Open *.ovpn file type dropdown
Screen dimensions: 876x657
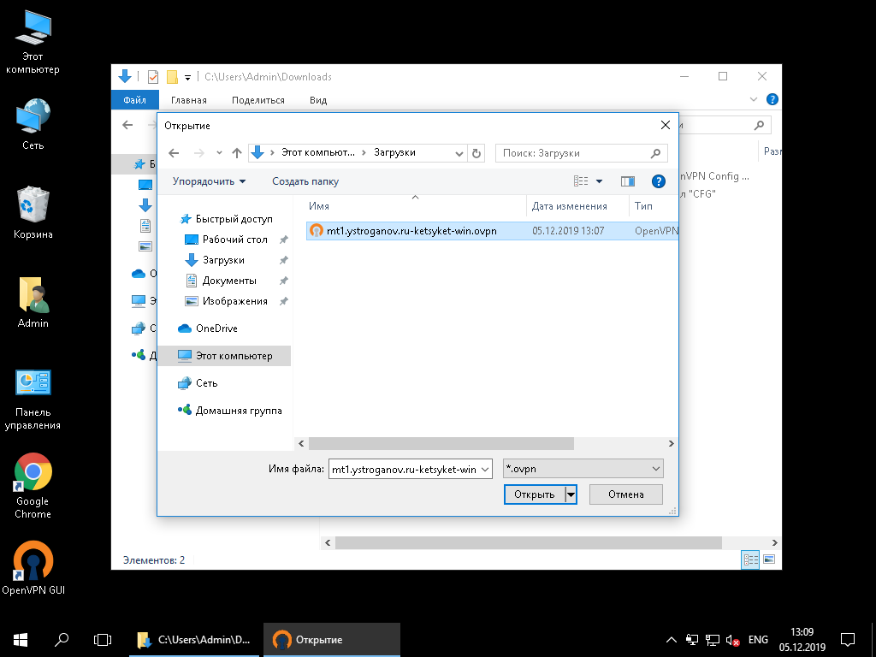point(656,469)
